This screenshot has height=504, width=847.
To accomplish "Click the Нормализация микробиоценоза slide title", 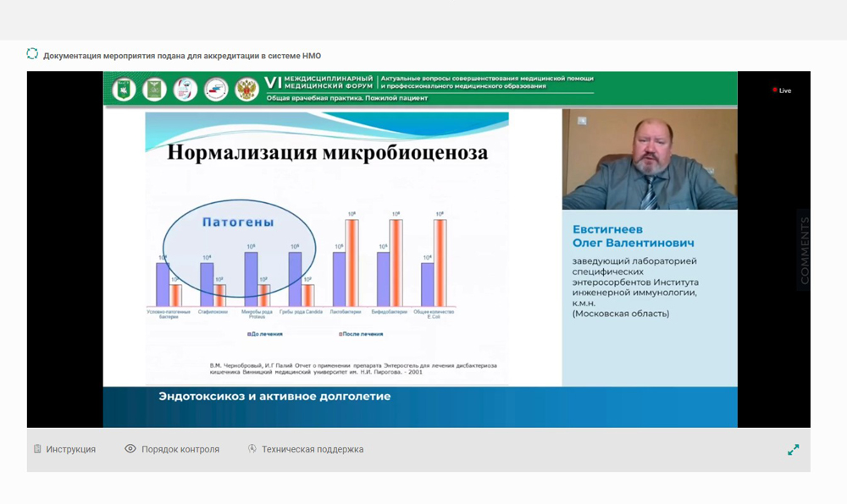I will pos(327,153).
